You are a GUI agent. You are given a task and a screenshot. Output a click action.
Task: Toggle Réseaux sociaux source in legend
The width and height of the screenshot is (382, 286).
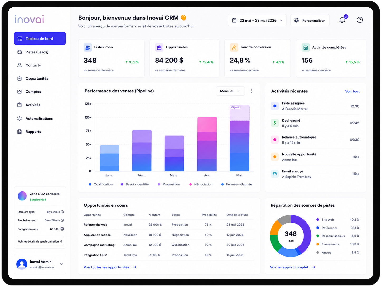tap(331, 236)
